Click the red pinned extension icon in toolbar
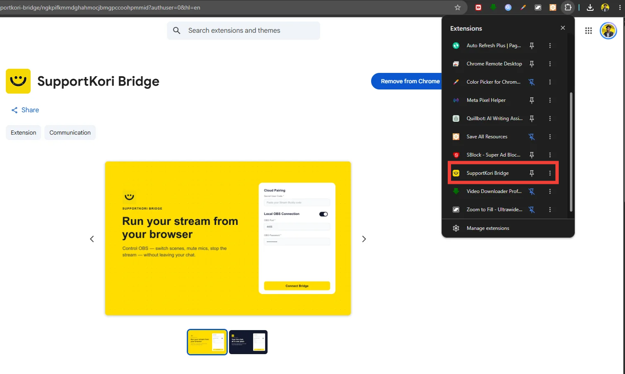 tap(478, 7)
